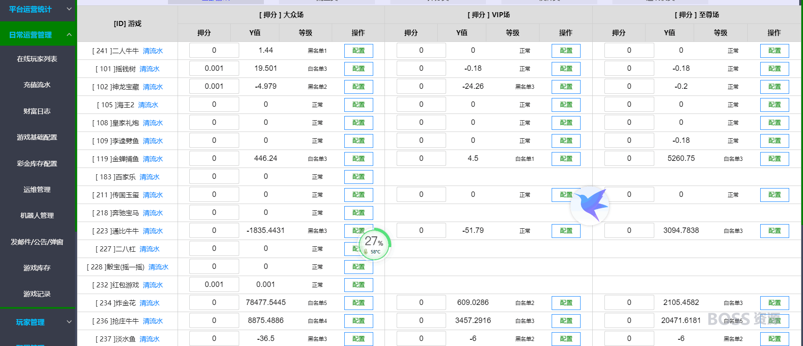Click the [ID] 游戏 column header
The image size is (803, 346).
pyautogui.click(x=128, y=23)
